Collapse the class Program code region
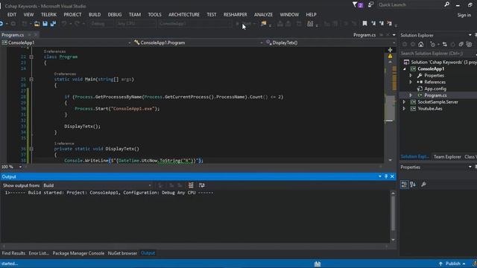 [x=31, y=57]
